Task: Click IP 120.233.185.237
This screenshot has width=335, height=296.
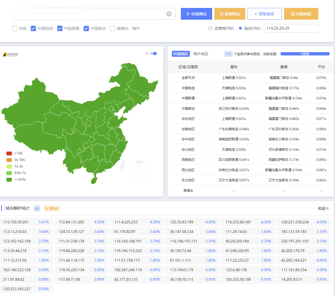Action: point(17,289)
